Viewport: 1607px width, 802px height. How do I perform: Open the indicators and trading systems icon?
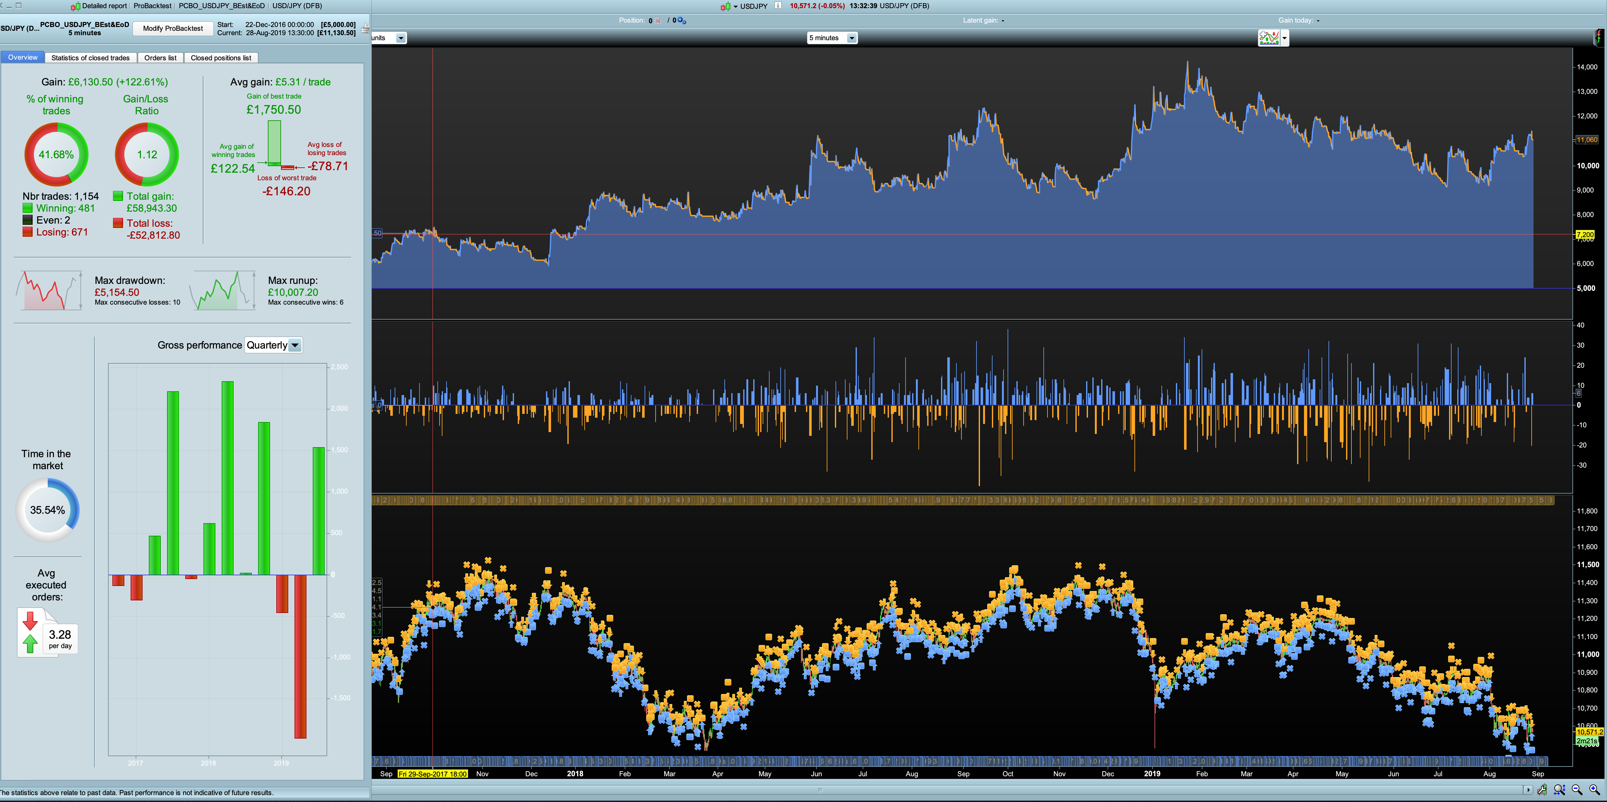[1269, 38]
